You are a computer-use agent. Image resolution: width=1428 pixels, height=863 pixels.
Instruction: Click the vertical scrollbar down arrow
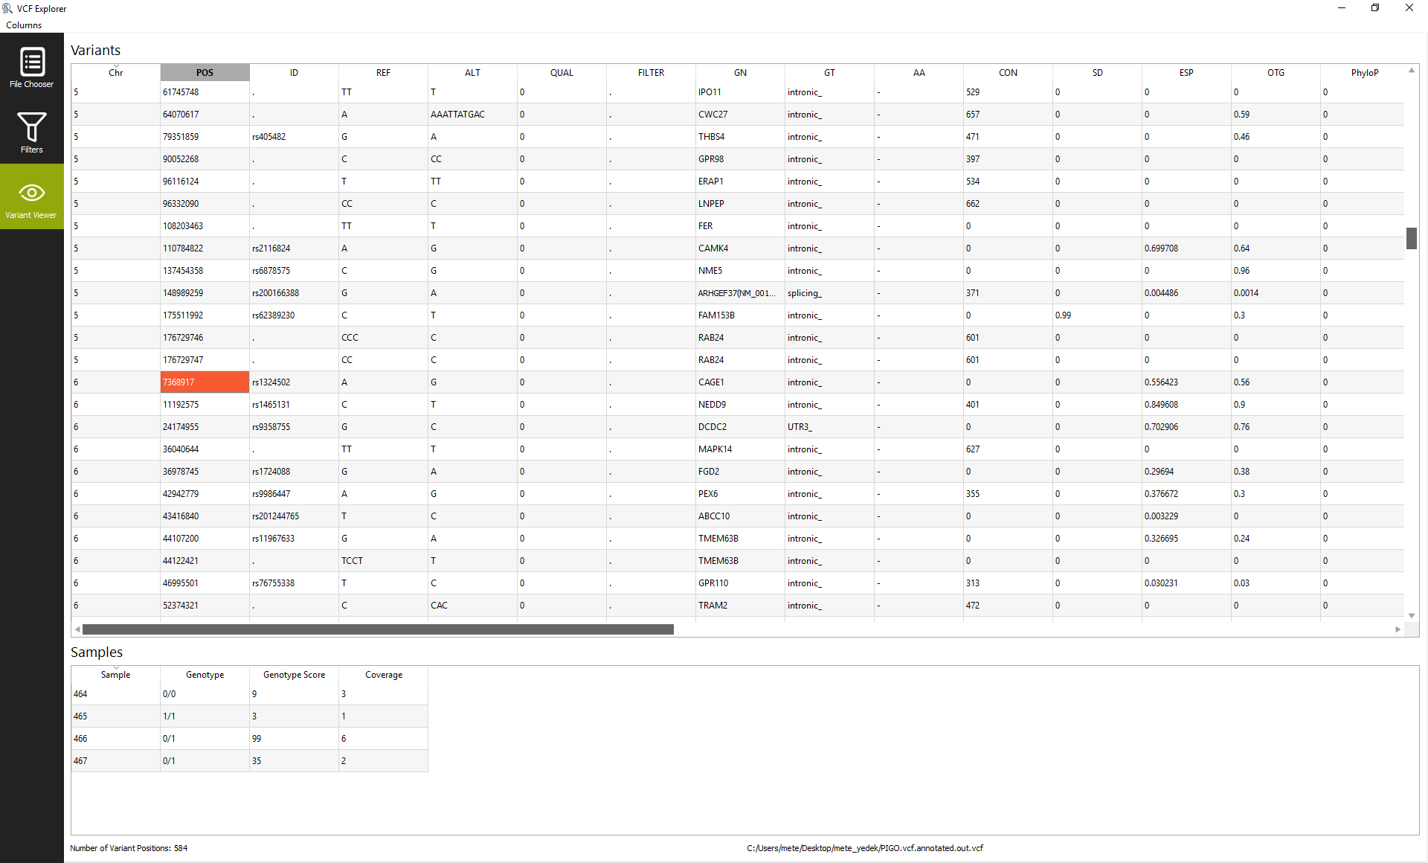click(x=1412, y=616)
